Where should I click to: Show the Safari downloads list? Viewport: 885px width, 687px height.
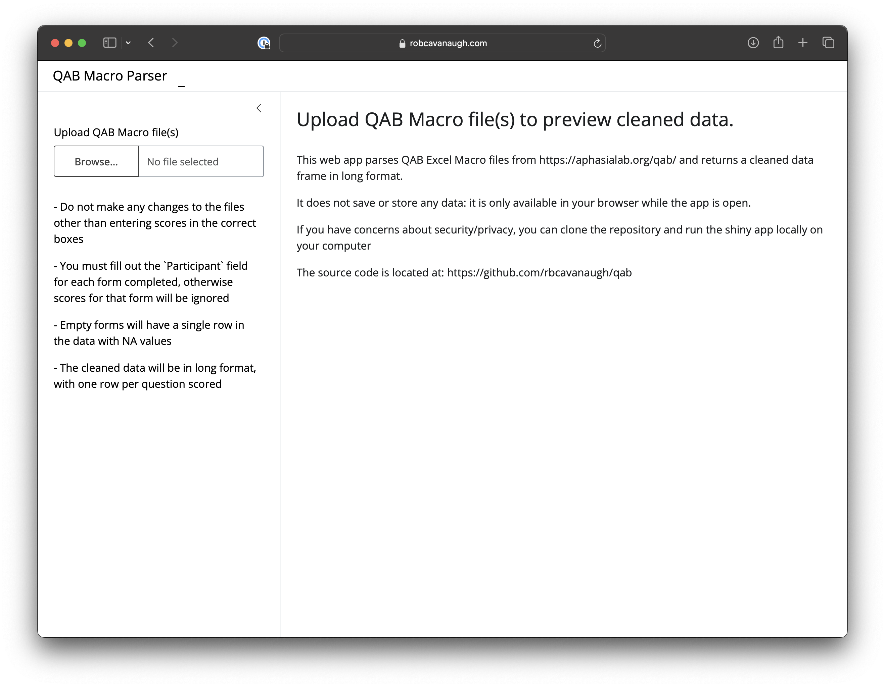coord(753,43)
